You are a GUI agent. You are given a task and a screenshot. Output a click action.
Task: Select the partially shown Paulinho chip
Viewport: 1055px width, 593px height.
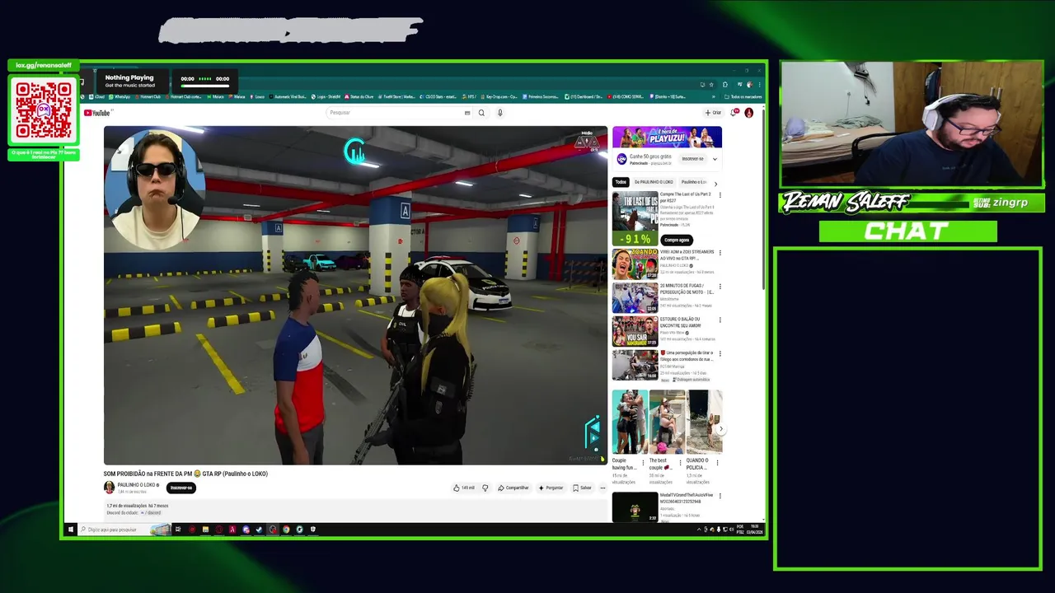694,182
